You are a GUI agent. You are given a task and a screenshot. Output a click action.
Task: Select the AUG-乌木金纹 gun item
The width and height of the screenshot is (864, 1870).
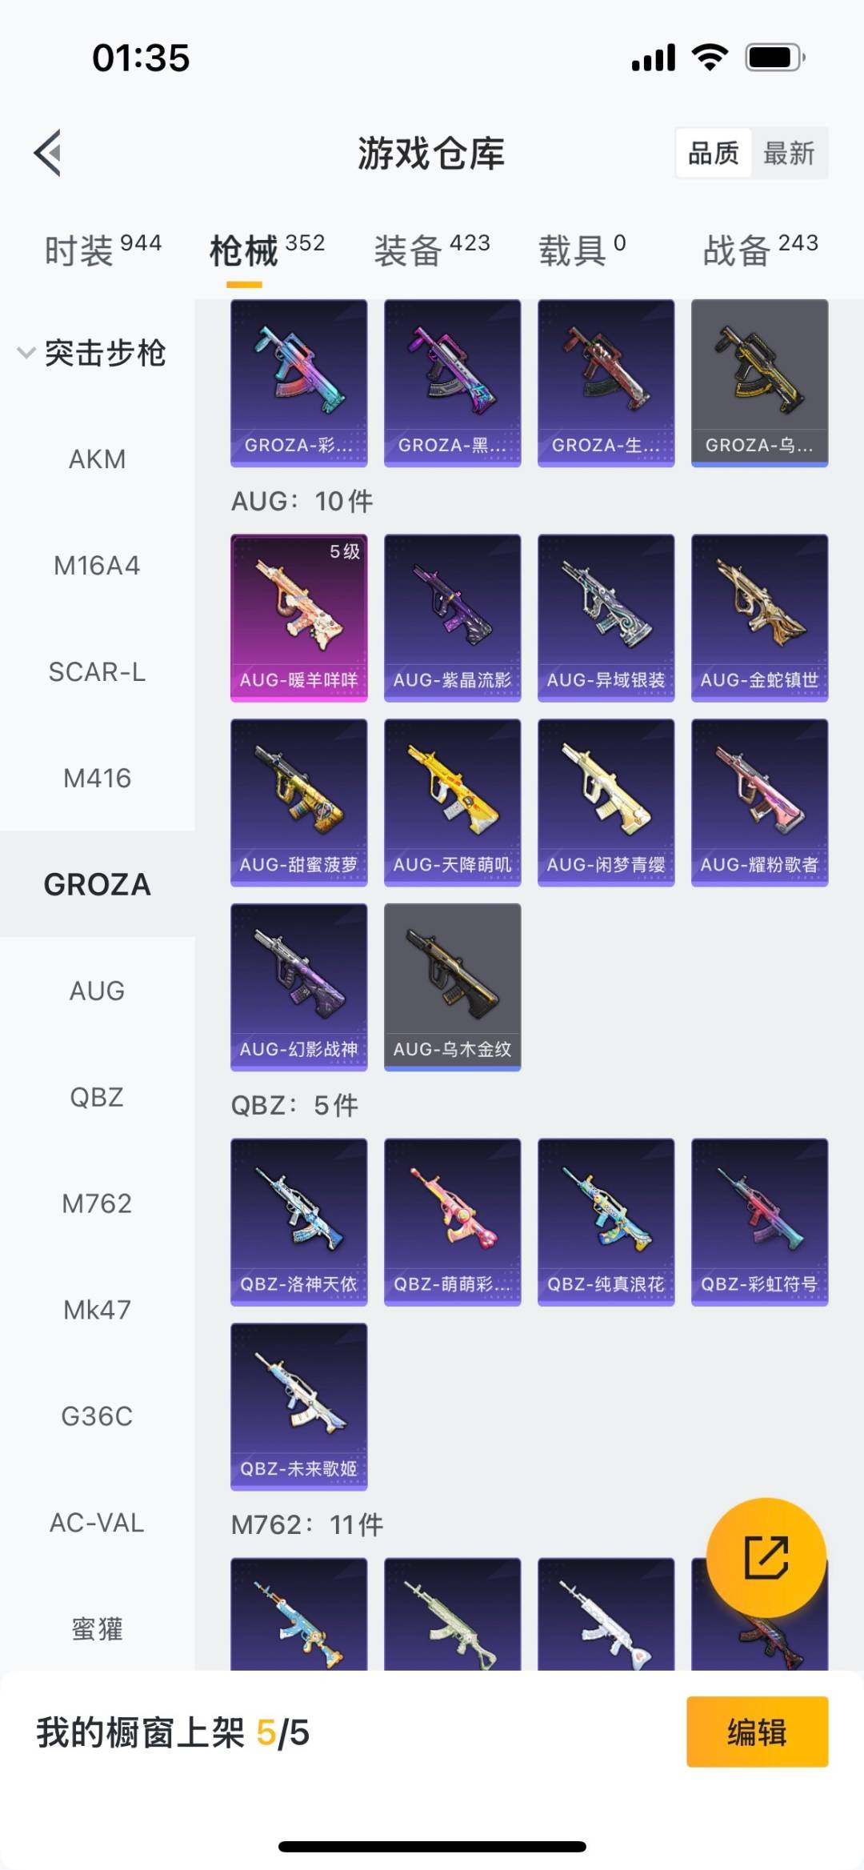click(x=453, y=987)
